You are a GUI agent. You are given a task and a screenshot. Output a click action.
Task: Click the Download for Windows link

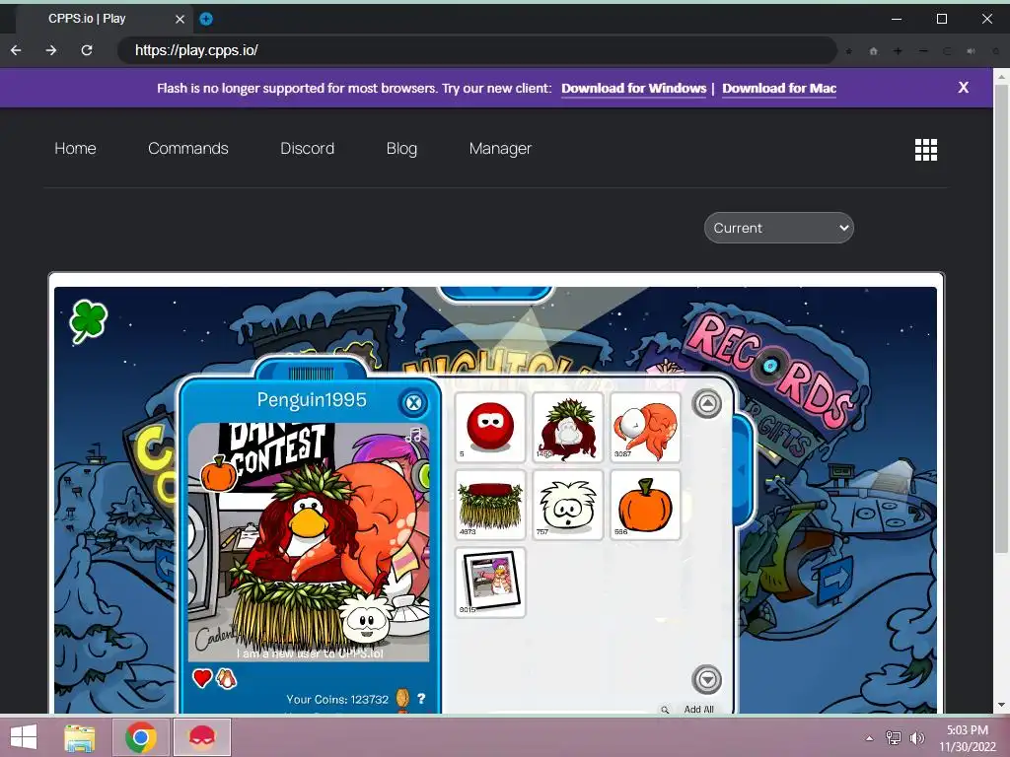tap(634, 88)
